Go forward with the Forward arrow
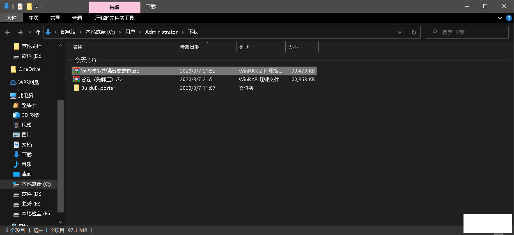The width and height of the screenshot is (514, 235). (20, 32)
